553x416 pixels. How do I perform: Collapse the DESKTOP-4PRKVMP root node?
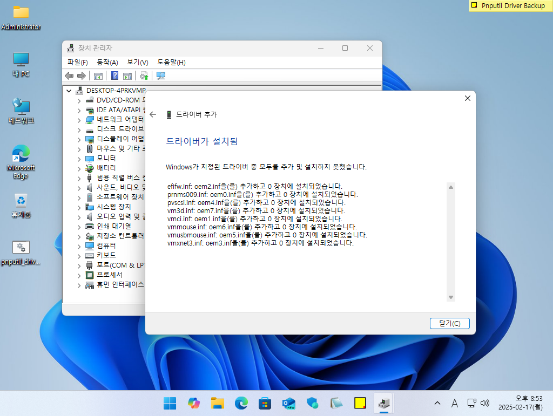click(x=69, y=91)
